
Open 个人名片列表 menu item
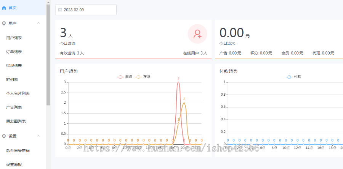18,93
